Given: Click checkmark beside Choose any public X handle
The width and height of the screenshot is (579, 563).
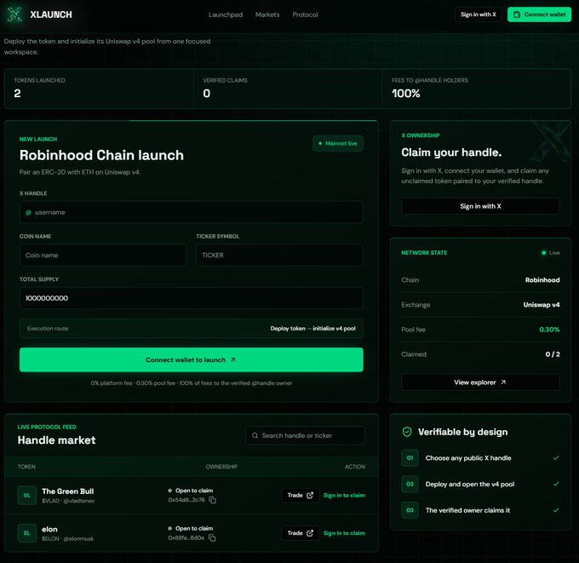Looking at the screenshot, I should pos(556,457).
